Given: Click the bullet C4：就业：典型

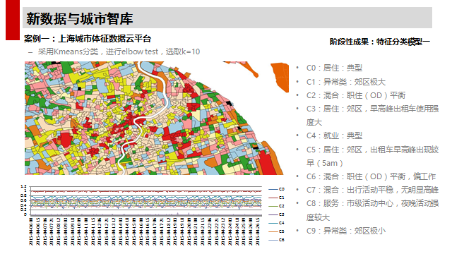Looking at the screenshot, I should [x=334, y=135].
